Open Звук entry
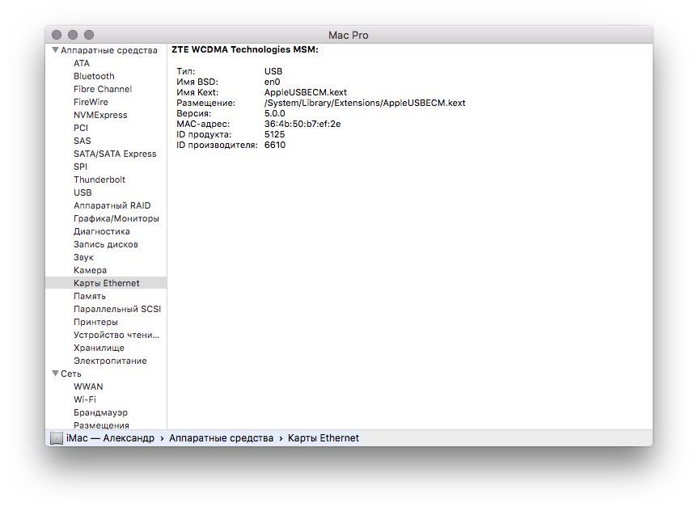The height and width of the screenshot is (511, 698). [x=83, y=257]
